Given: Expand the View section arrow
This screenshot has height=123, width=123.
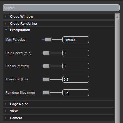Looking at the screenshot, I should coord(6,111).
